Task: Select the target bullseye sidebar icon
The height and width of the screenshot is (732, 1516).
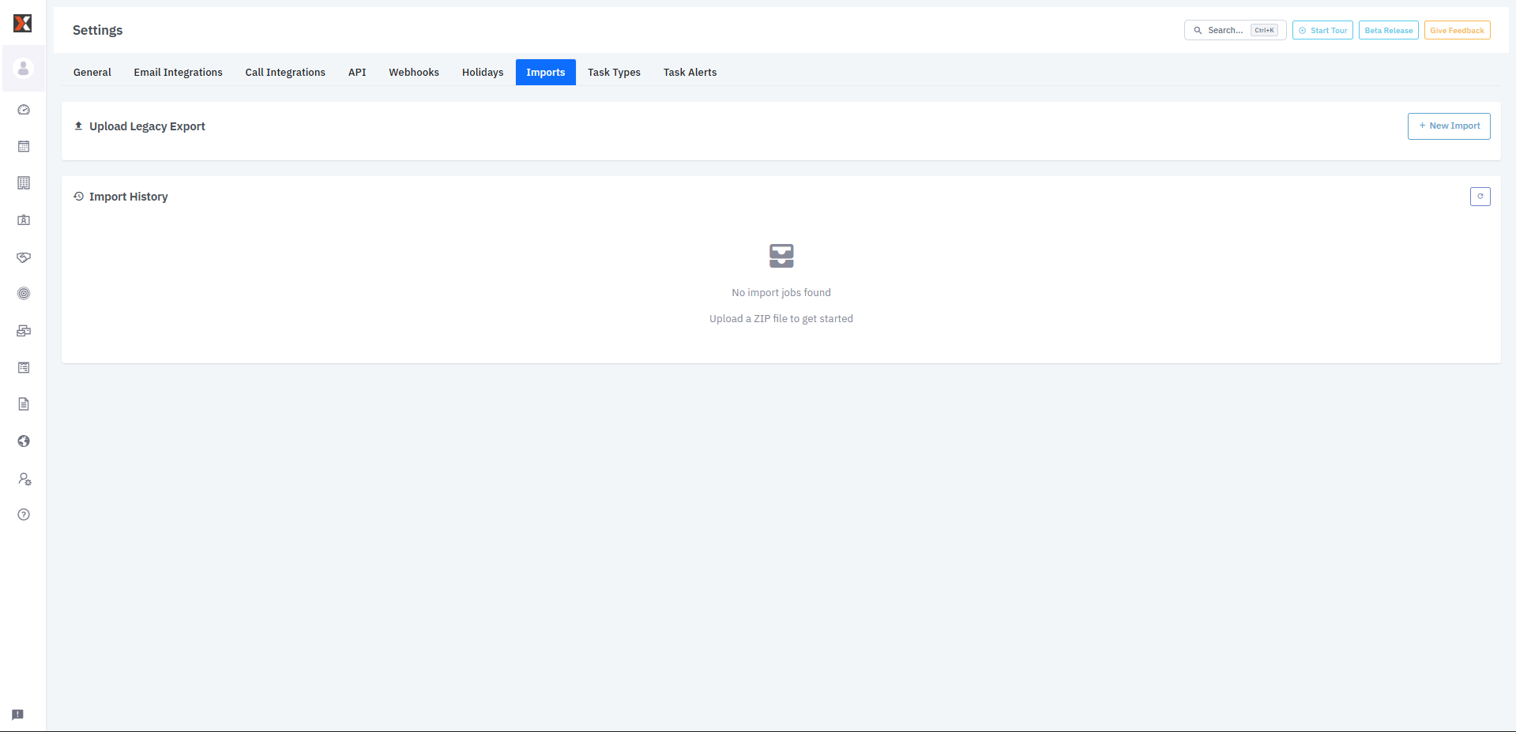Action: (24, 294)
